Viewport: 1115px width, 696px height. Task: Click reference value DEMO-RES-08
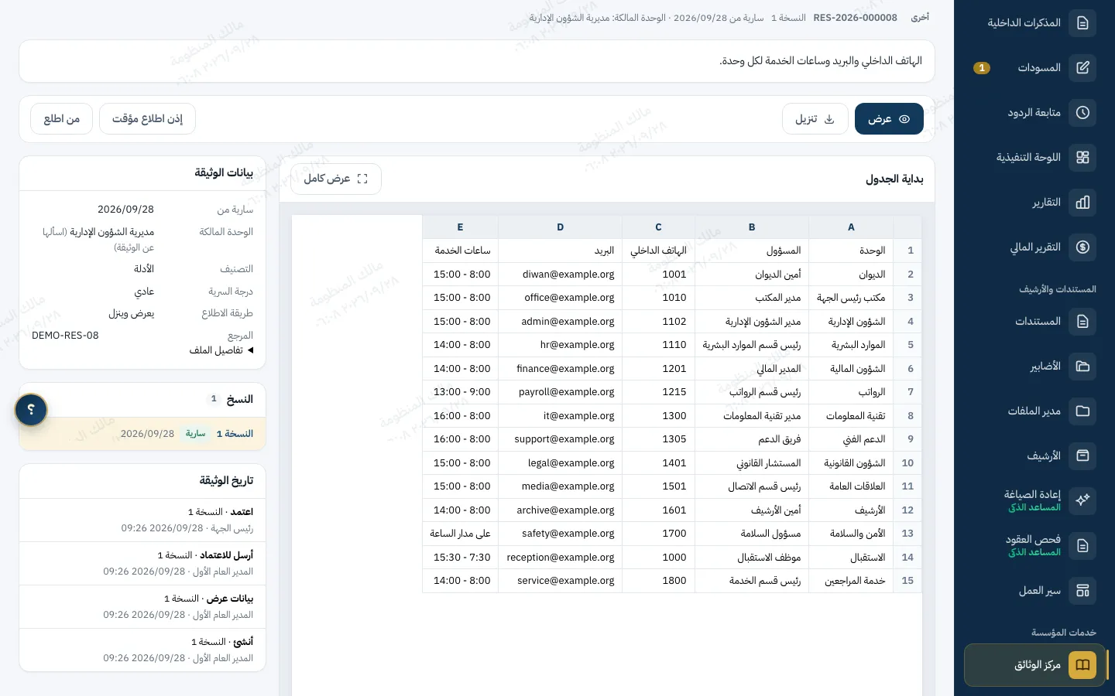point(65,336)
